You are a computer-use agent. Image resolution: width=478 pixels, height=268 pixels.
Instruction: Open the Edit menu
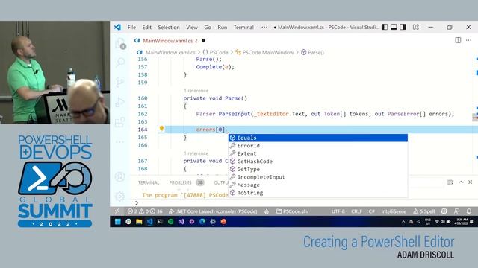click(147, 27)
